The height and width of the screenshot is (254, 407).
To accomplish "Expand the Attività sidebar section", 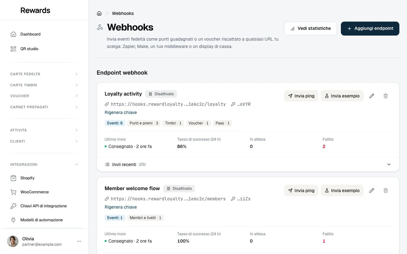I will click(45, 130).
